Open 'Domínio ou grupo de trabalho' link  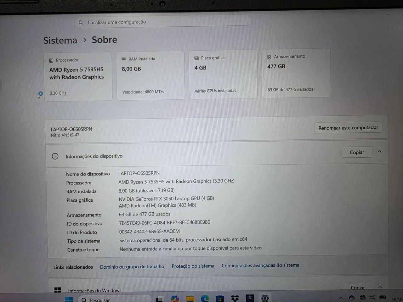click(x=132, y=267)
